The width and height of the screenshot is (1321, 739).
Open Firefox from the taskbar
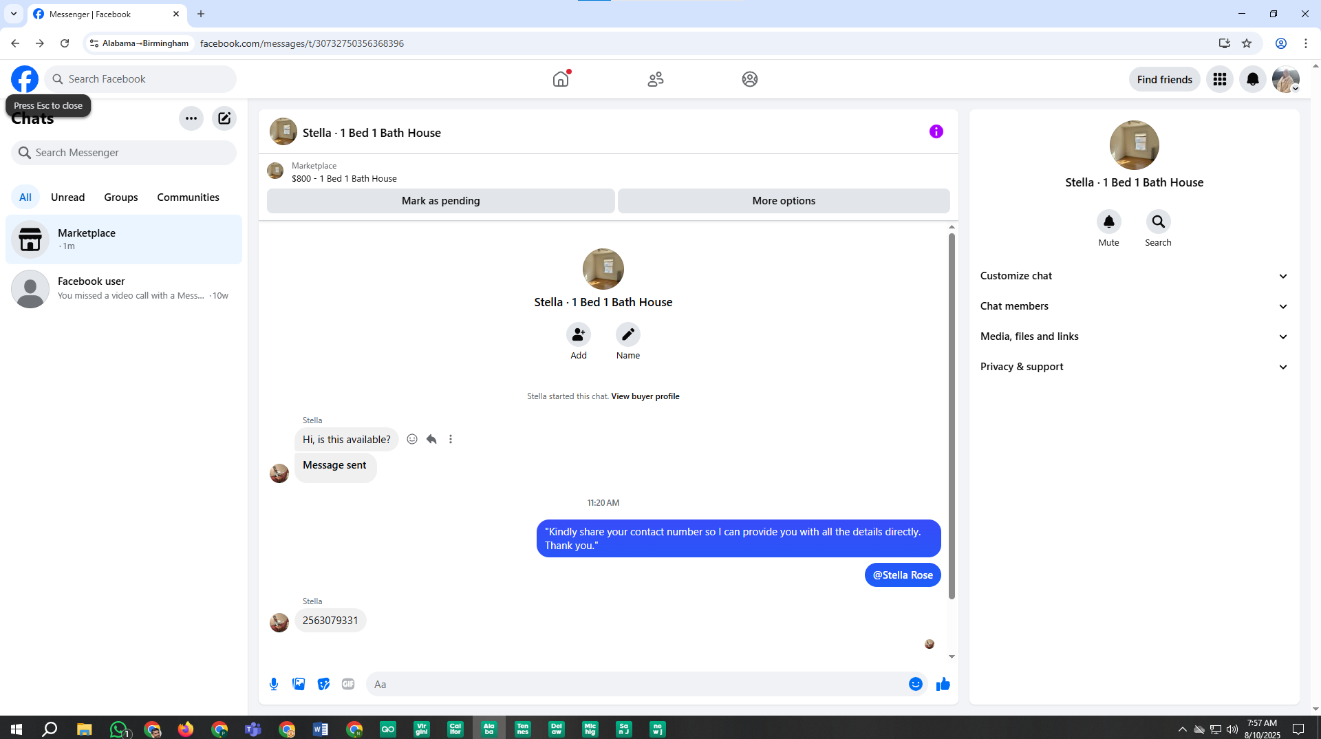coord(186,729)
